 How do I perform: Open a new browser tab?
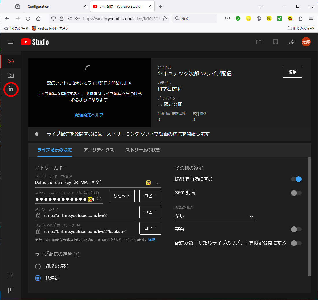[x=161, y=6]
